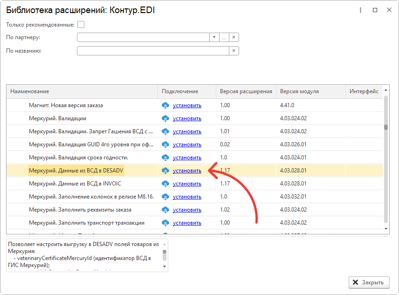Select row Меркурий. Валидации
The image size is (399, 295).
pyautogui.click(x=194, y=118)
